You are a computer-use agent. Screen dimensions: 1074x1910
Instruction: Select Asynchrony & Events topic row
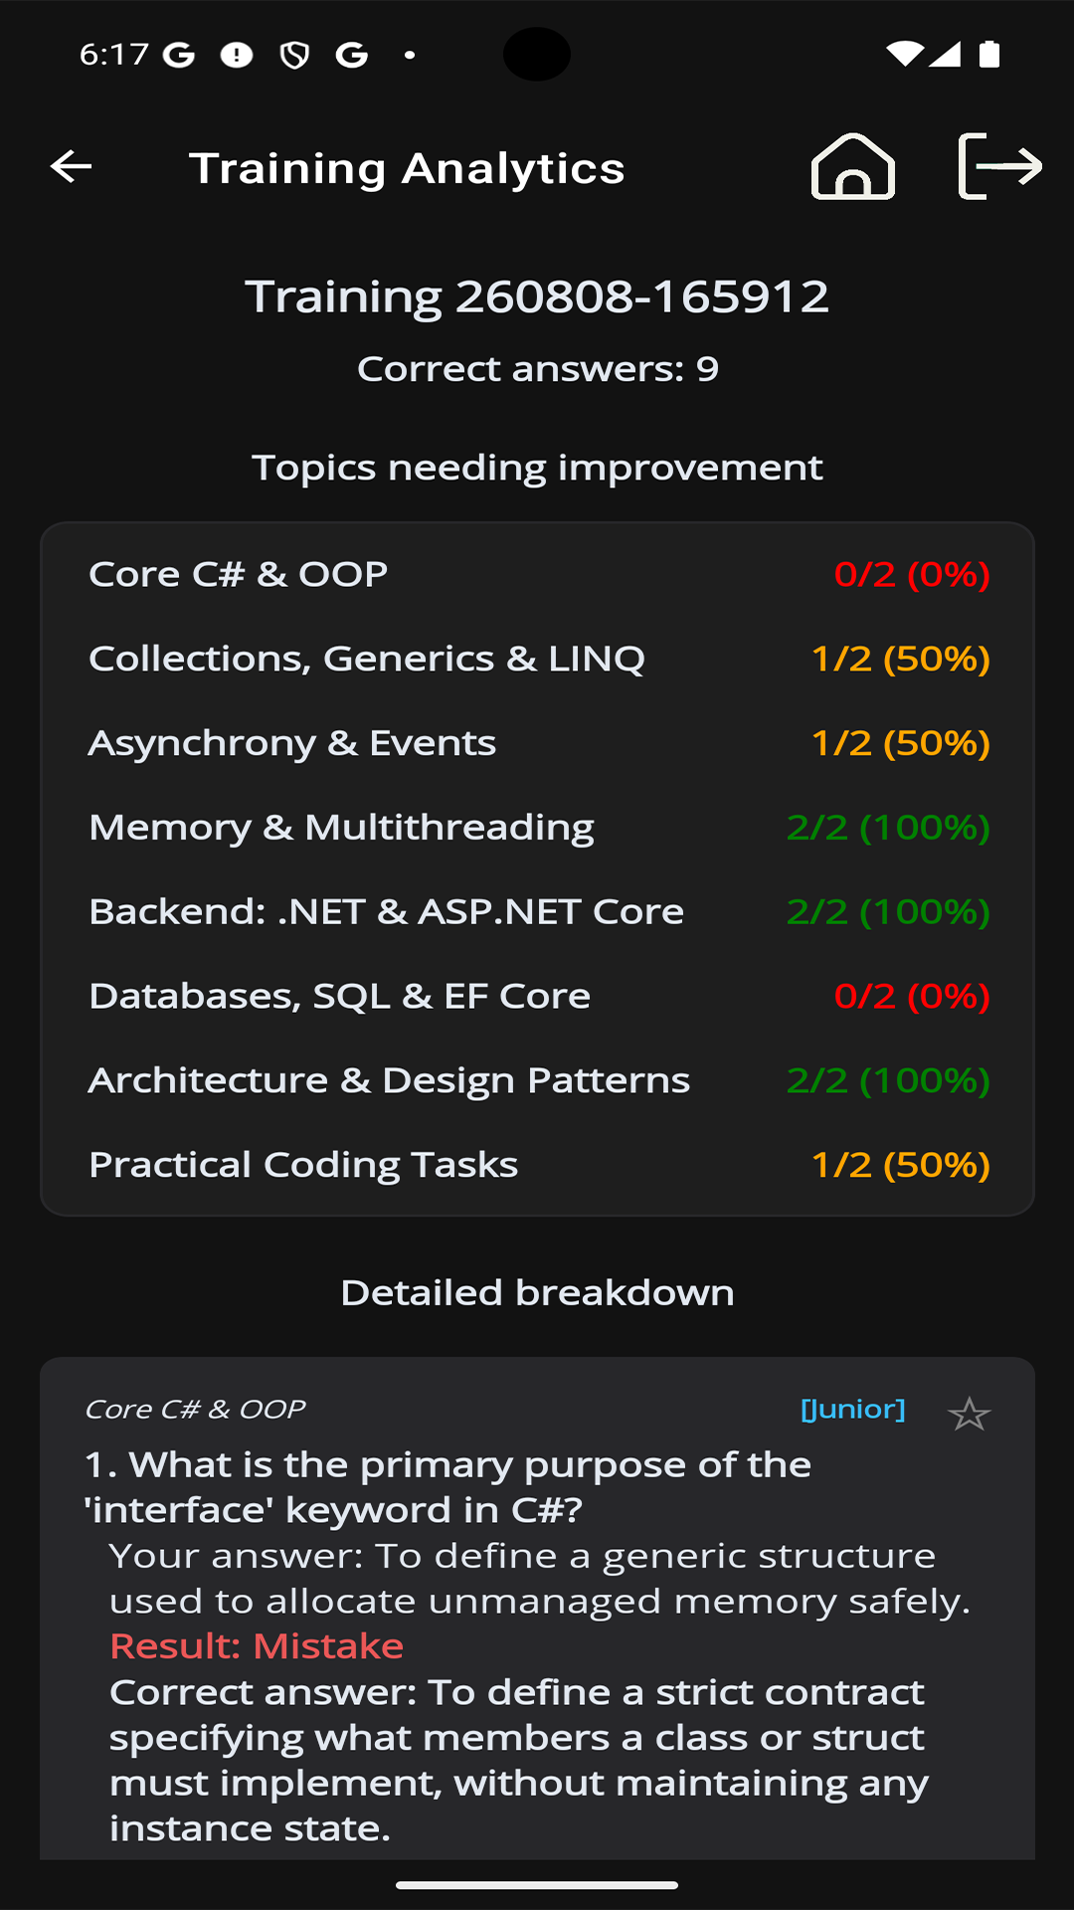pos(537,743)
